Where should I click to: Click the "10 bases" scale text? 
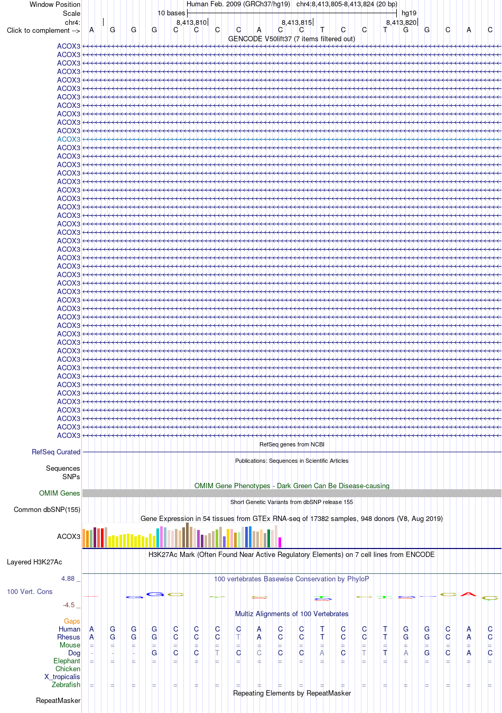tap(171, 13)
